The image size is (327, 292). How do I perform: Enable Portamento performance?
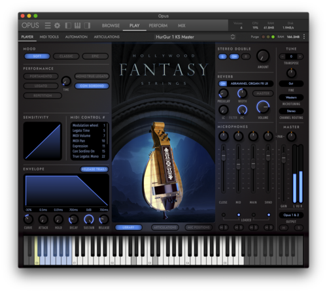coord(41,76)
